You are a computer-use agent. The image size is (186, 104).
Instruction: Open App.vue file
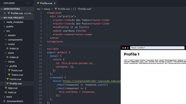tap(12, 88)
